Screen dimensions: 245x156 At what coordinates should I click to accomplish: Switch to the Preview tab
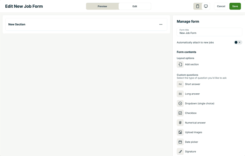102,6
